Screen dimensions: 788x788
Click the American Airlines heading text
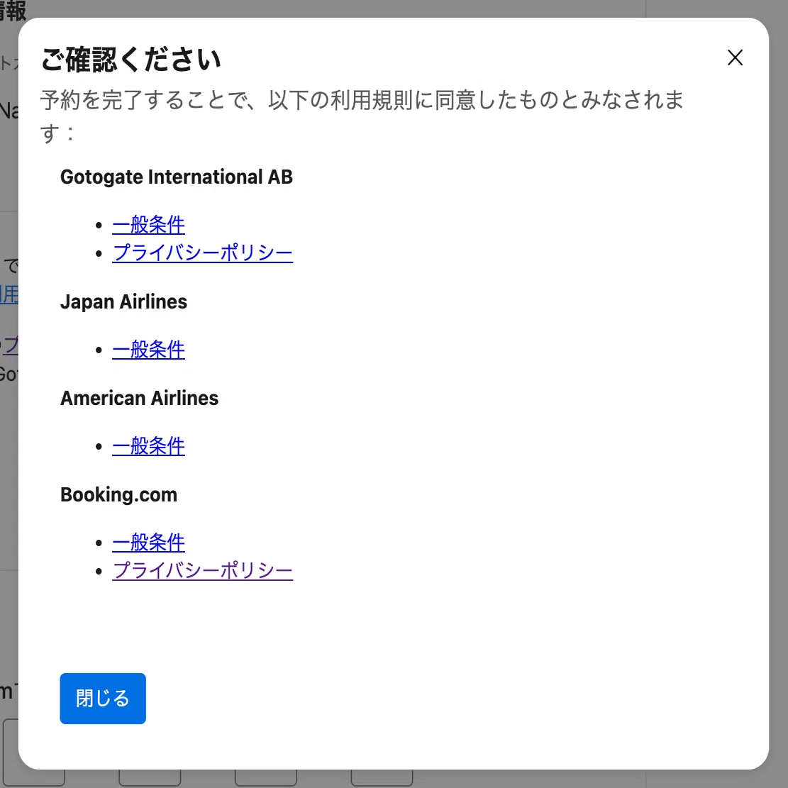139,398
